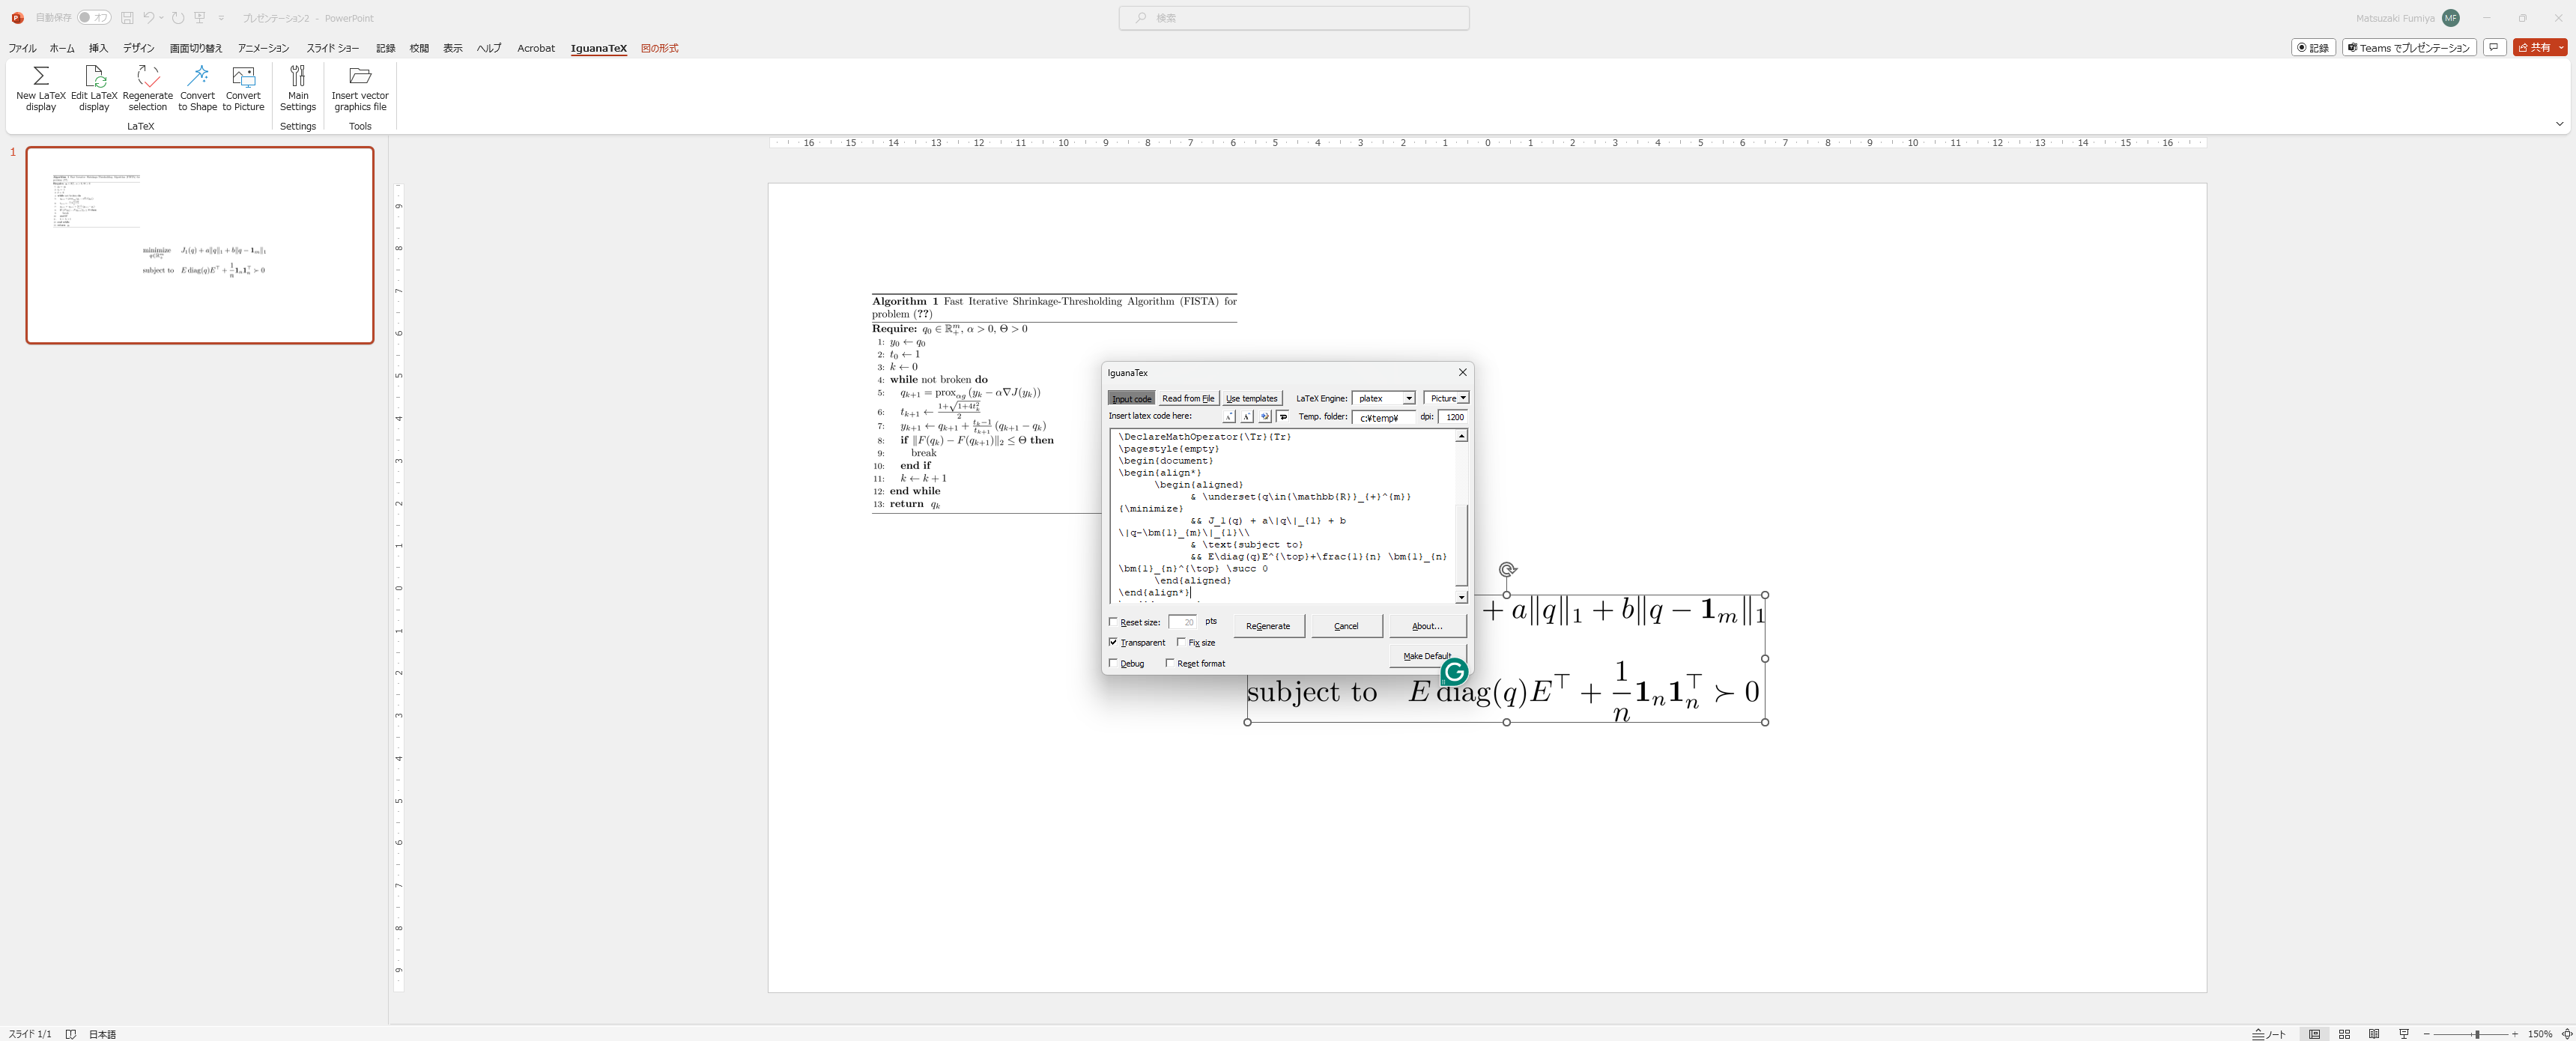Enable the Fix size checkbox
Image resolution: width=2576 pixels, height=1041 pixels.
[1182, 642]
